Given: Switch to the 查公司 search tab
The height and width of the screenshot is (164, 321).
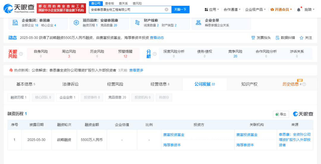Looking at the screenshot, I should [x=95, y=3].
